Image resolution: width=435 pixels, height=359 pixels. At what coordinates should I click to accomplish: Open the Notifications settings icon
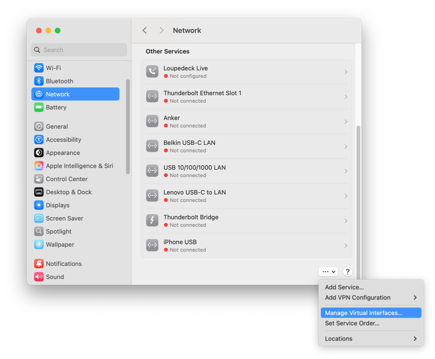click(x=39, y=263)
